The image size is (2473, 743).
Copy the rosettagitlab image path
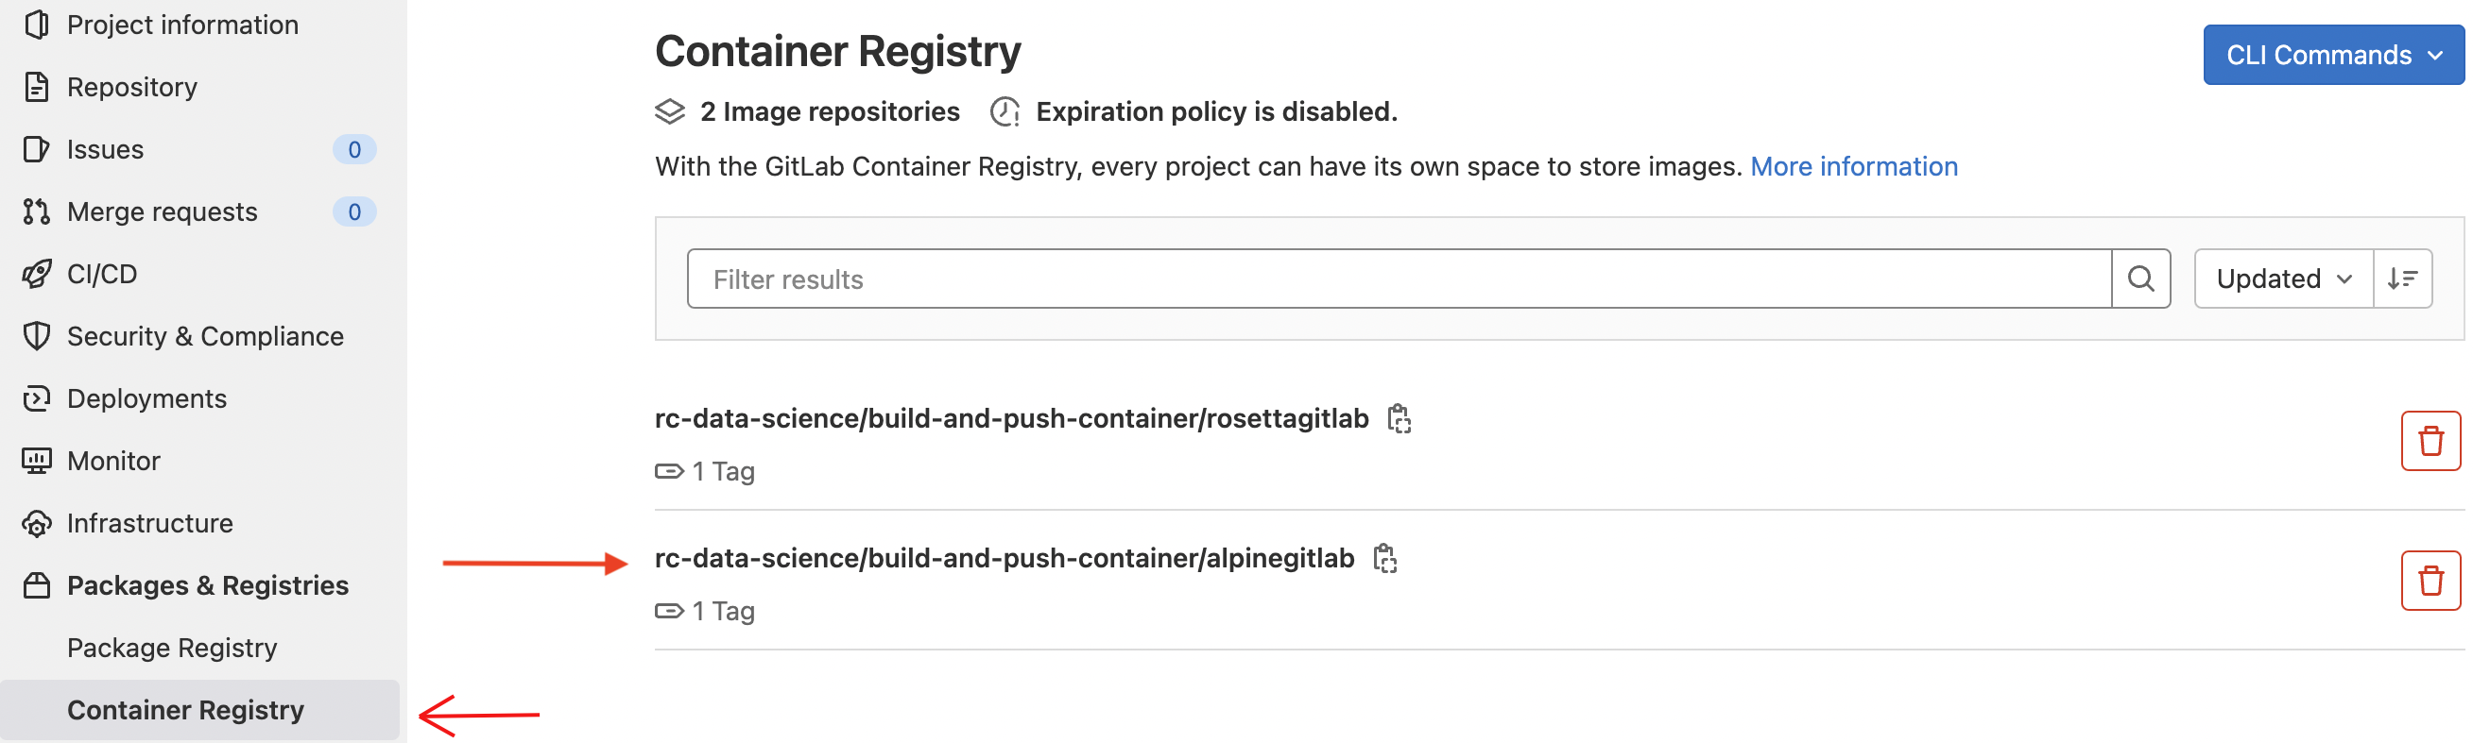1399,419
